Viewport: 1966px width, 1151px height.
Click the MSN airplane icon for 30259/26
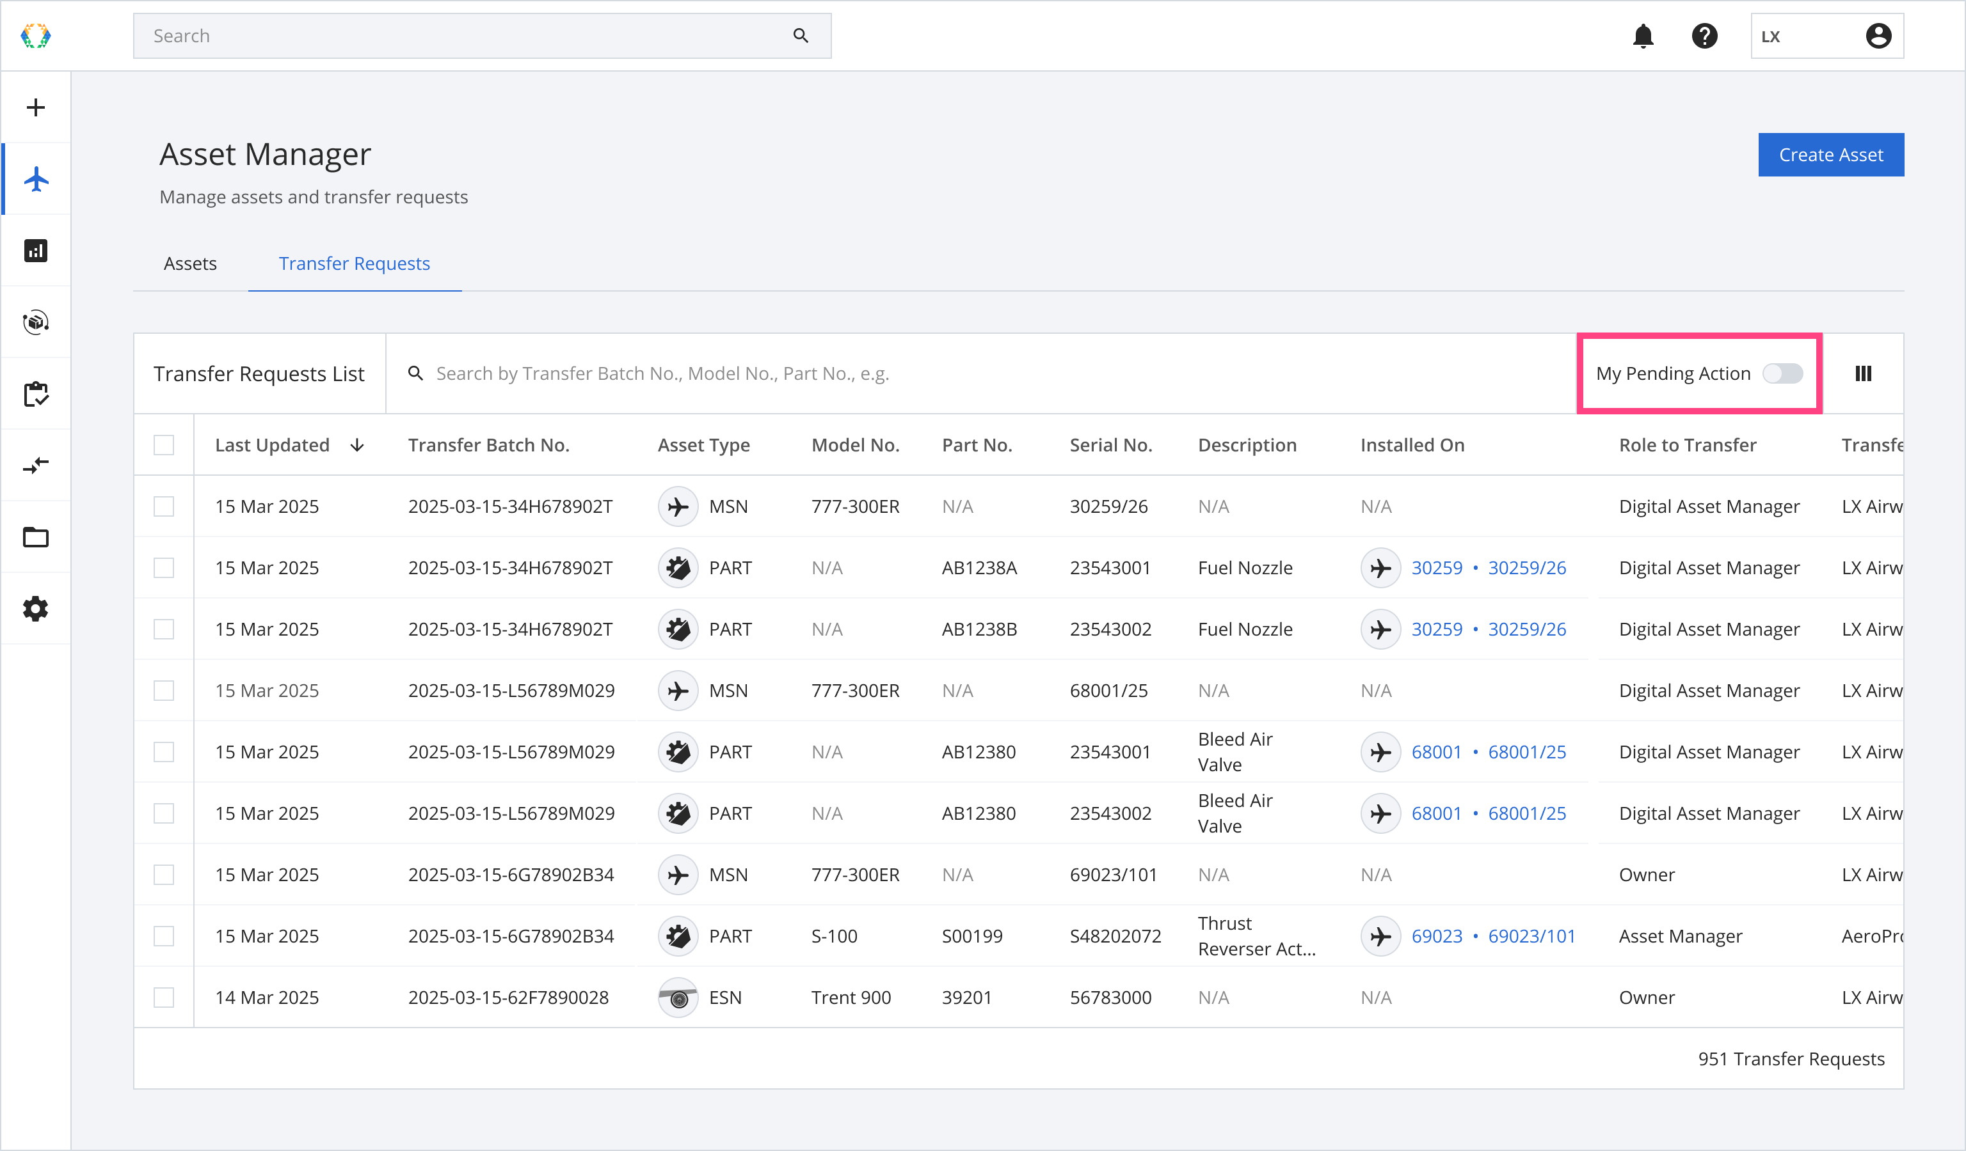click(678, 506)
